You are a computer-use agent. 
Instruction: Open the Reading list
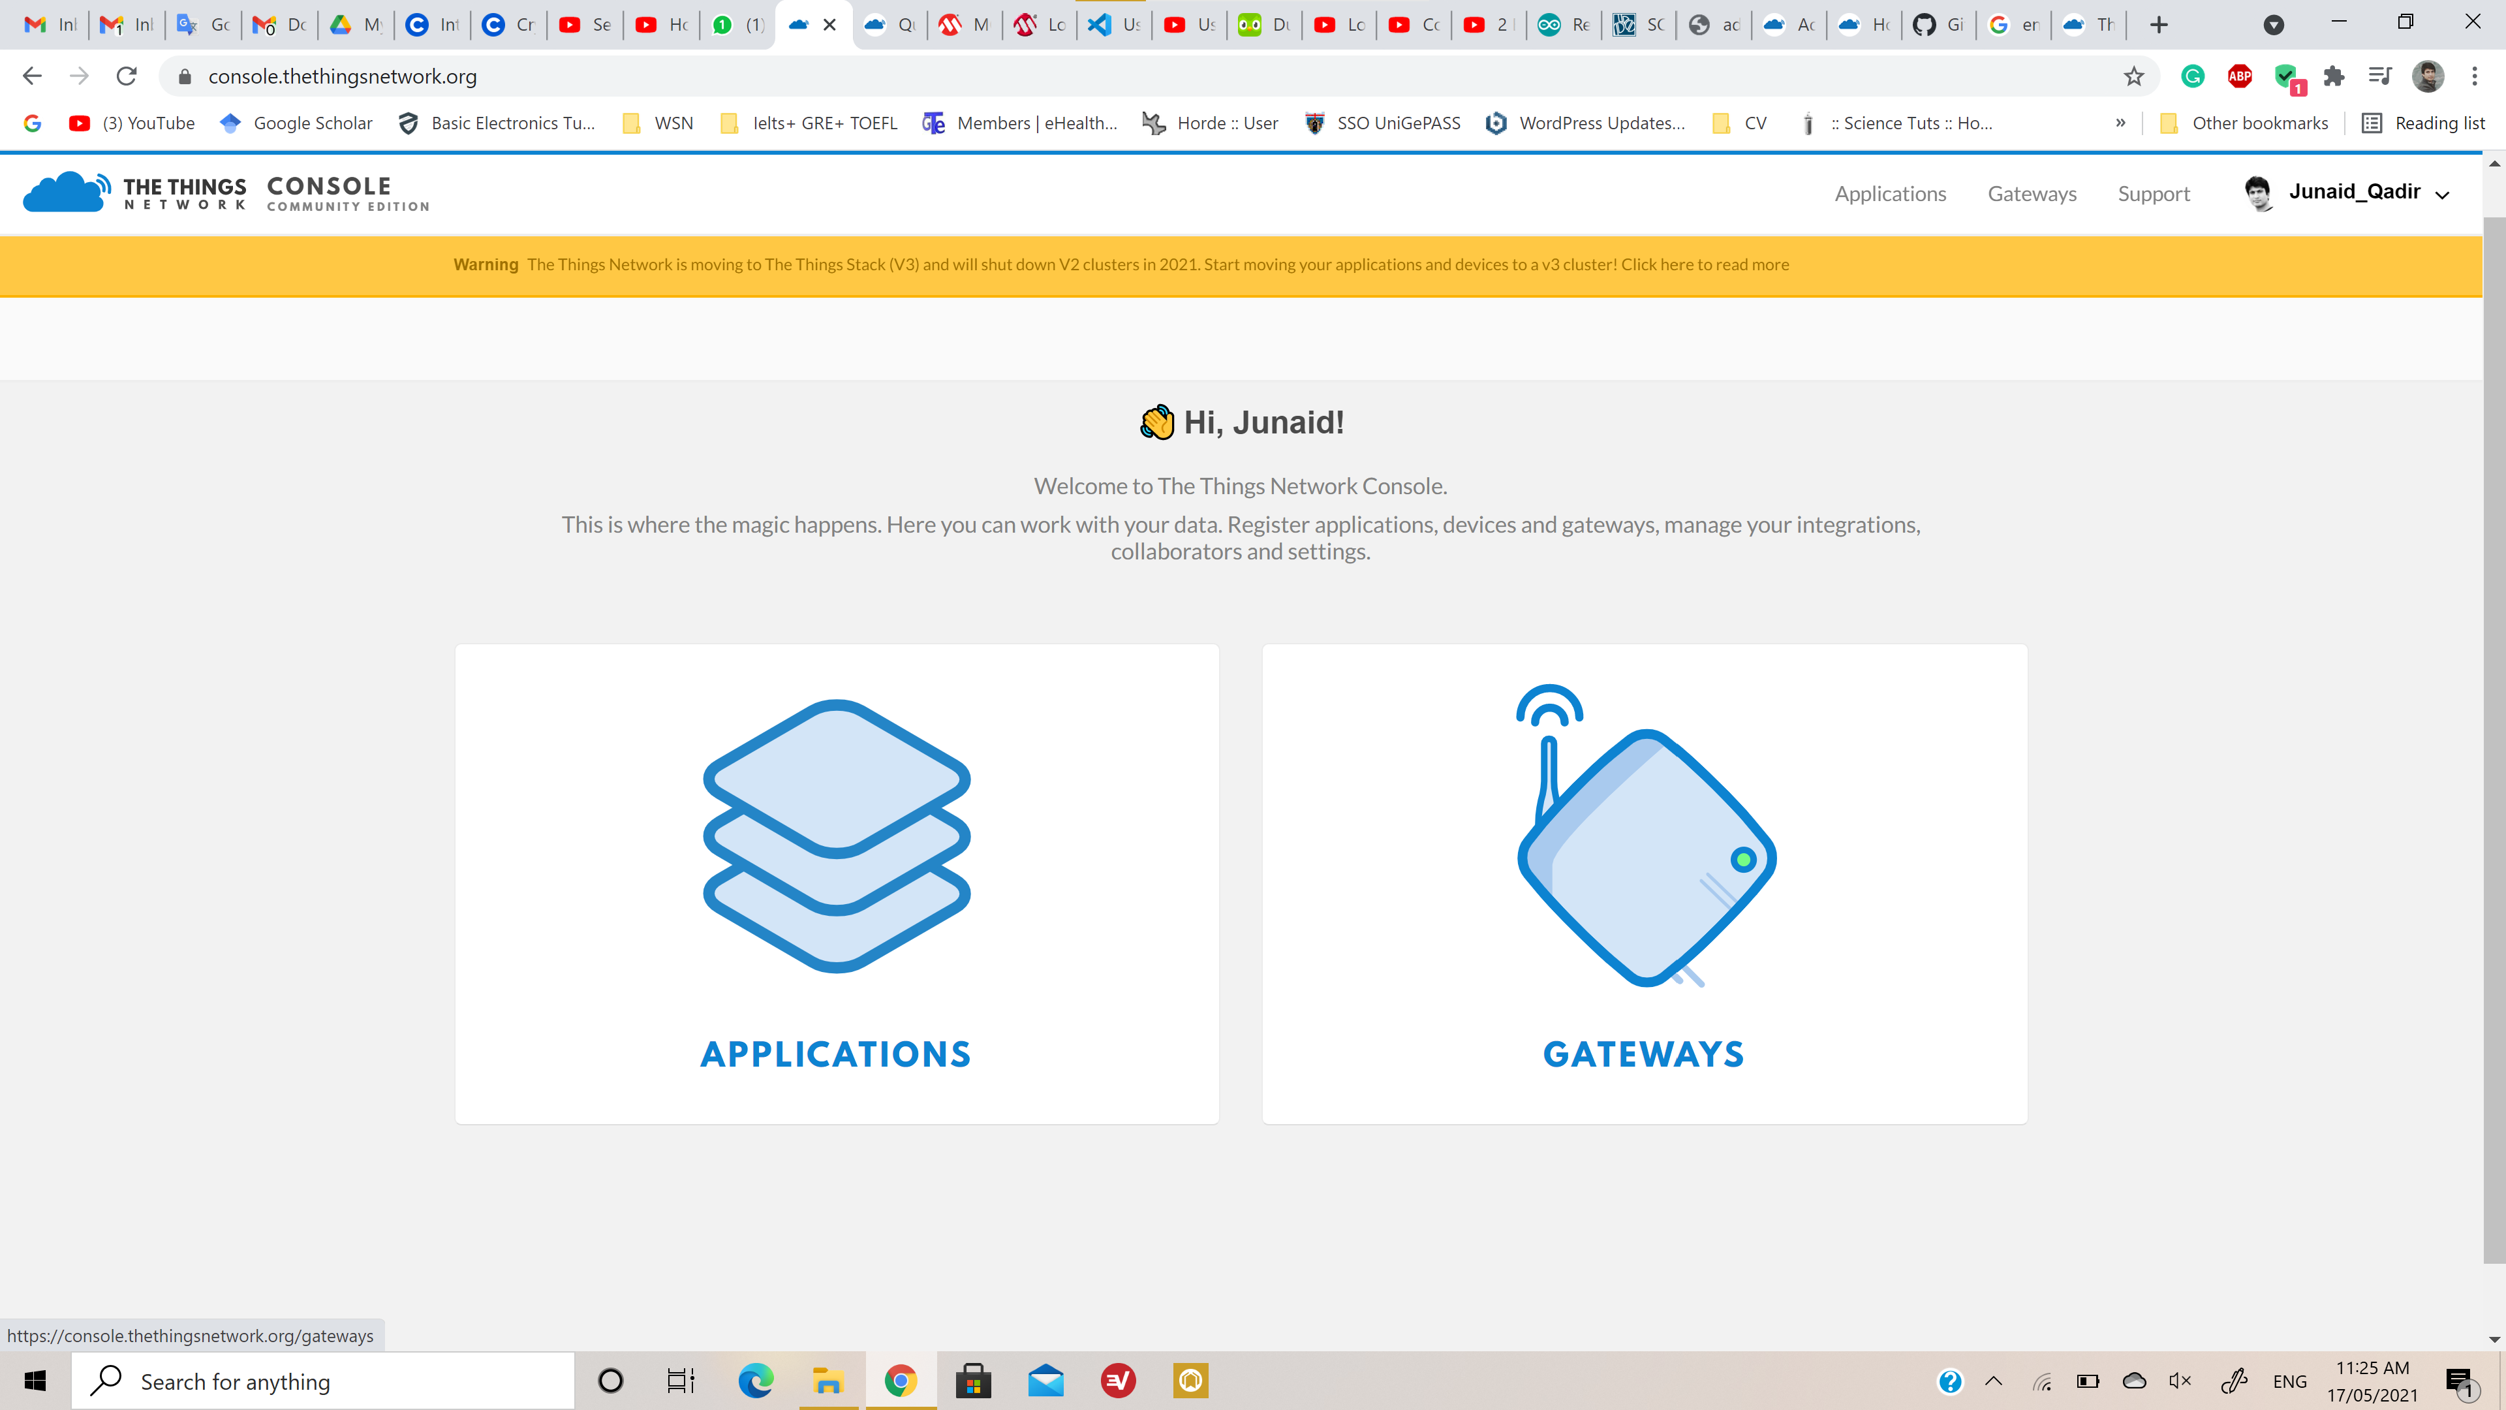point(2423,123)
